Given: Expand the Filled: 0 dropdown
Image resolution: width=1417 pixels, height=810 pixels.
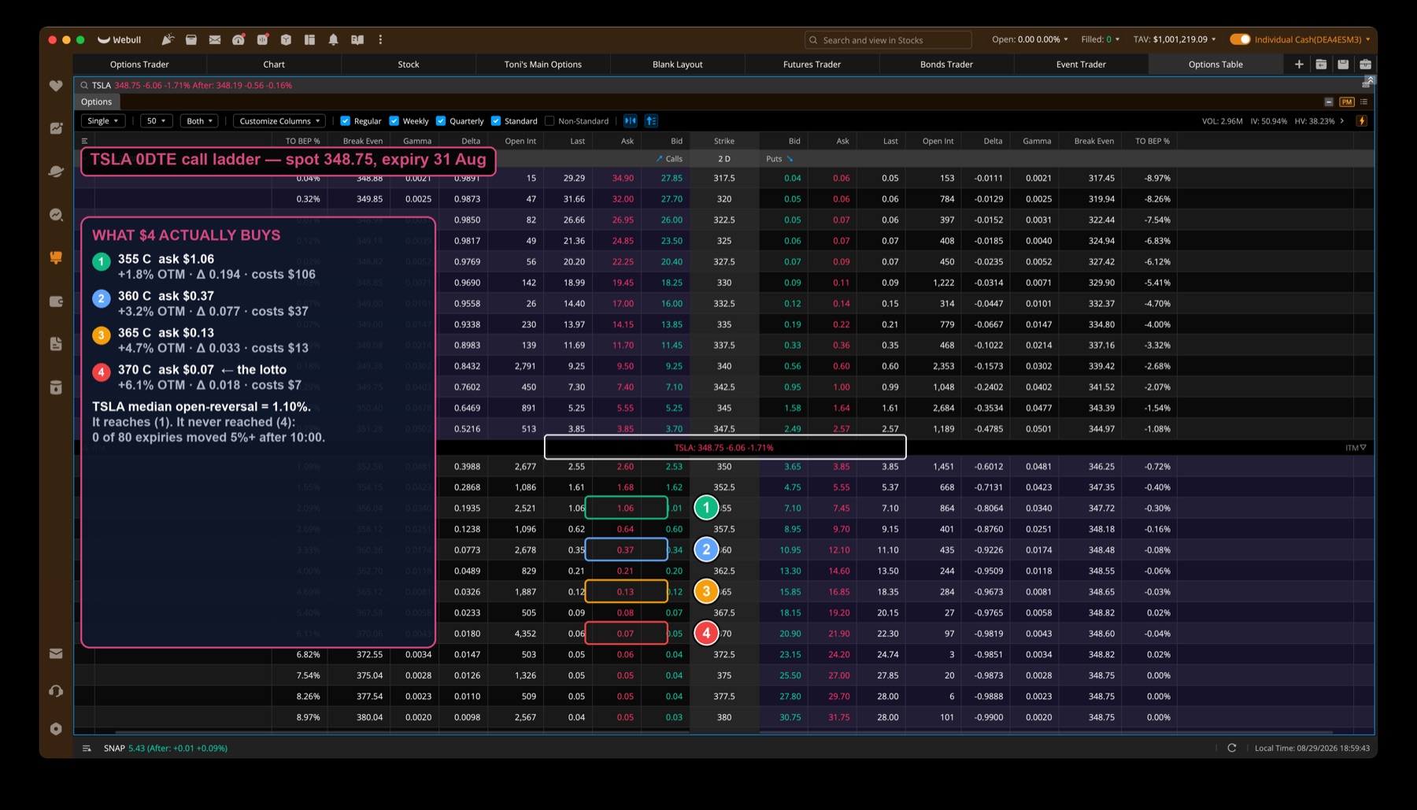Looking at the screenshot, I should [x=1100, y=39].
